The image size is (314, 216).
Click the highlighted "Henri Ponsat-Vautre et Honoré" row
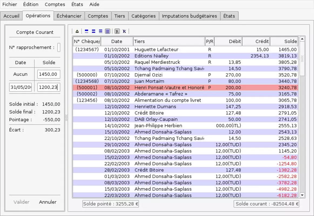[185, 87]
